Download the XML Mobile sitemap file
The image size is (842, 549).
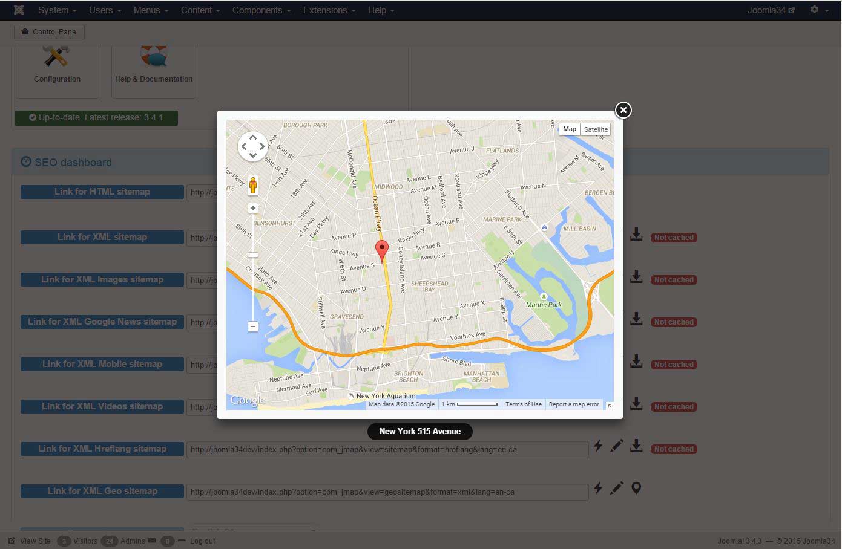click(636, 362)
